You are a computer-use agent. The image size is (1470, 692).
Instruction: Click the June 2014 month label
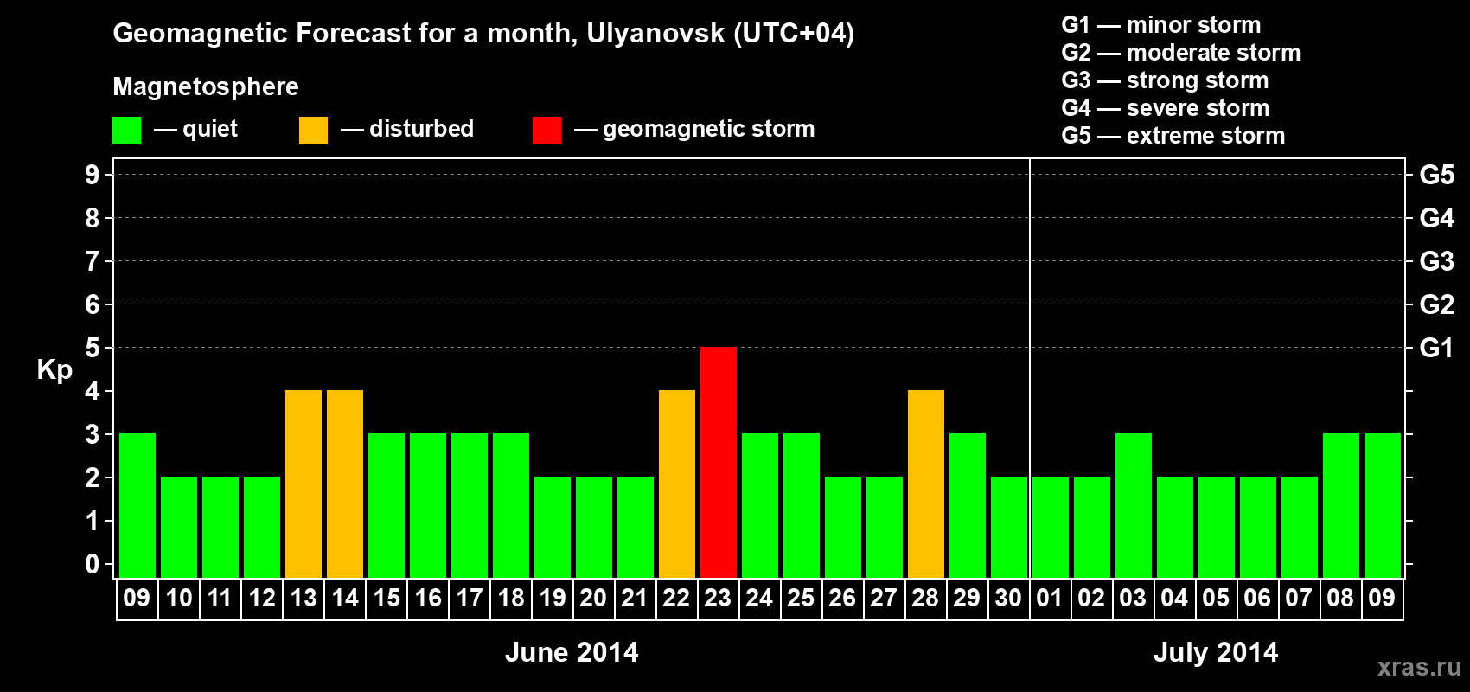pyautogui.click(x=572, y=652)
